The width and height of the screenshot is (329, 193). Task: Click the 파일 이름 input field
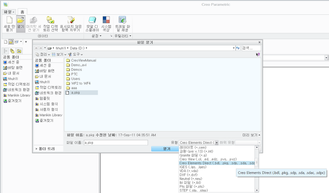[x=116, y=143]
